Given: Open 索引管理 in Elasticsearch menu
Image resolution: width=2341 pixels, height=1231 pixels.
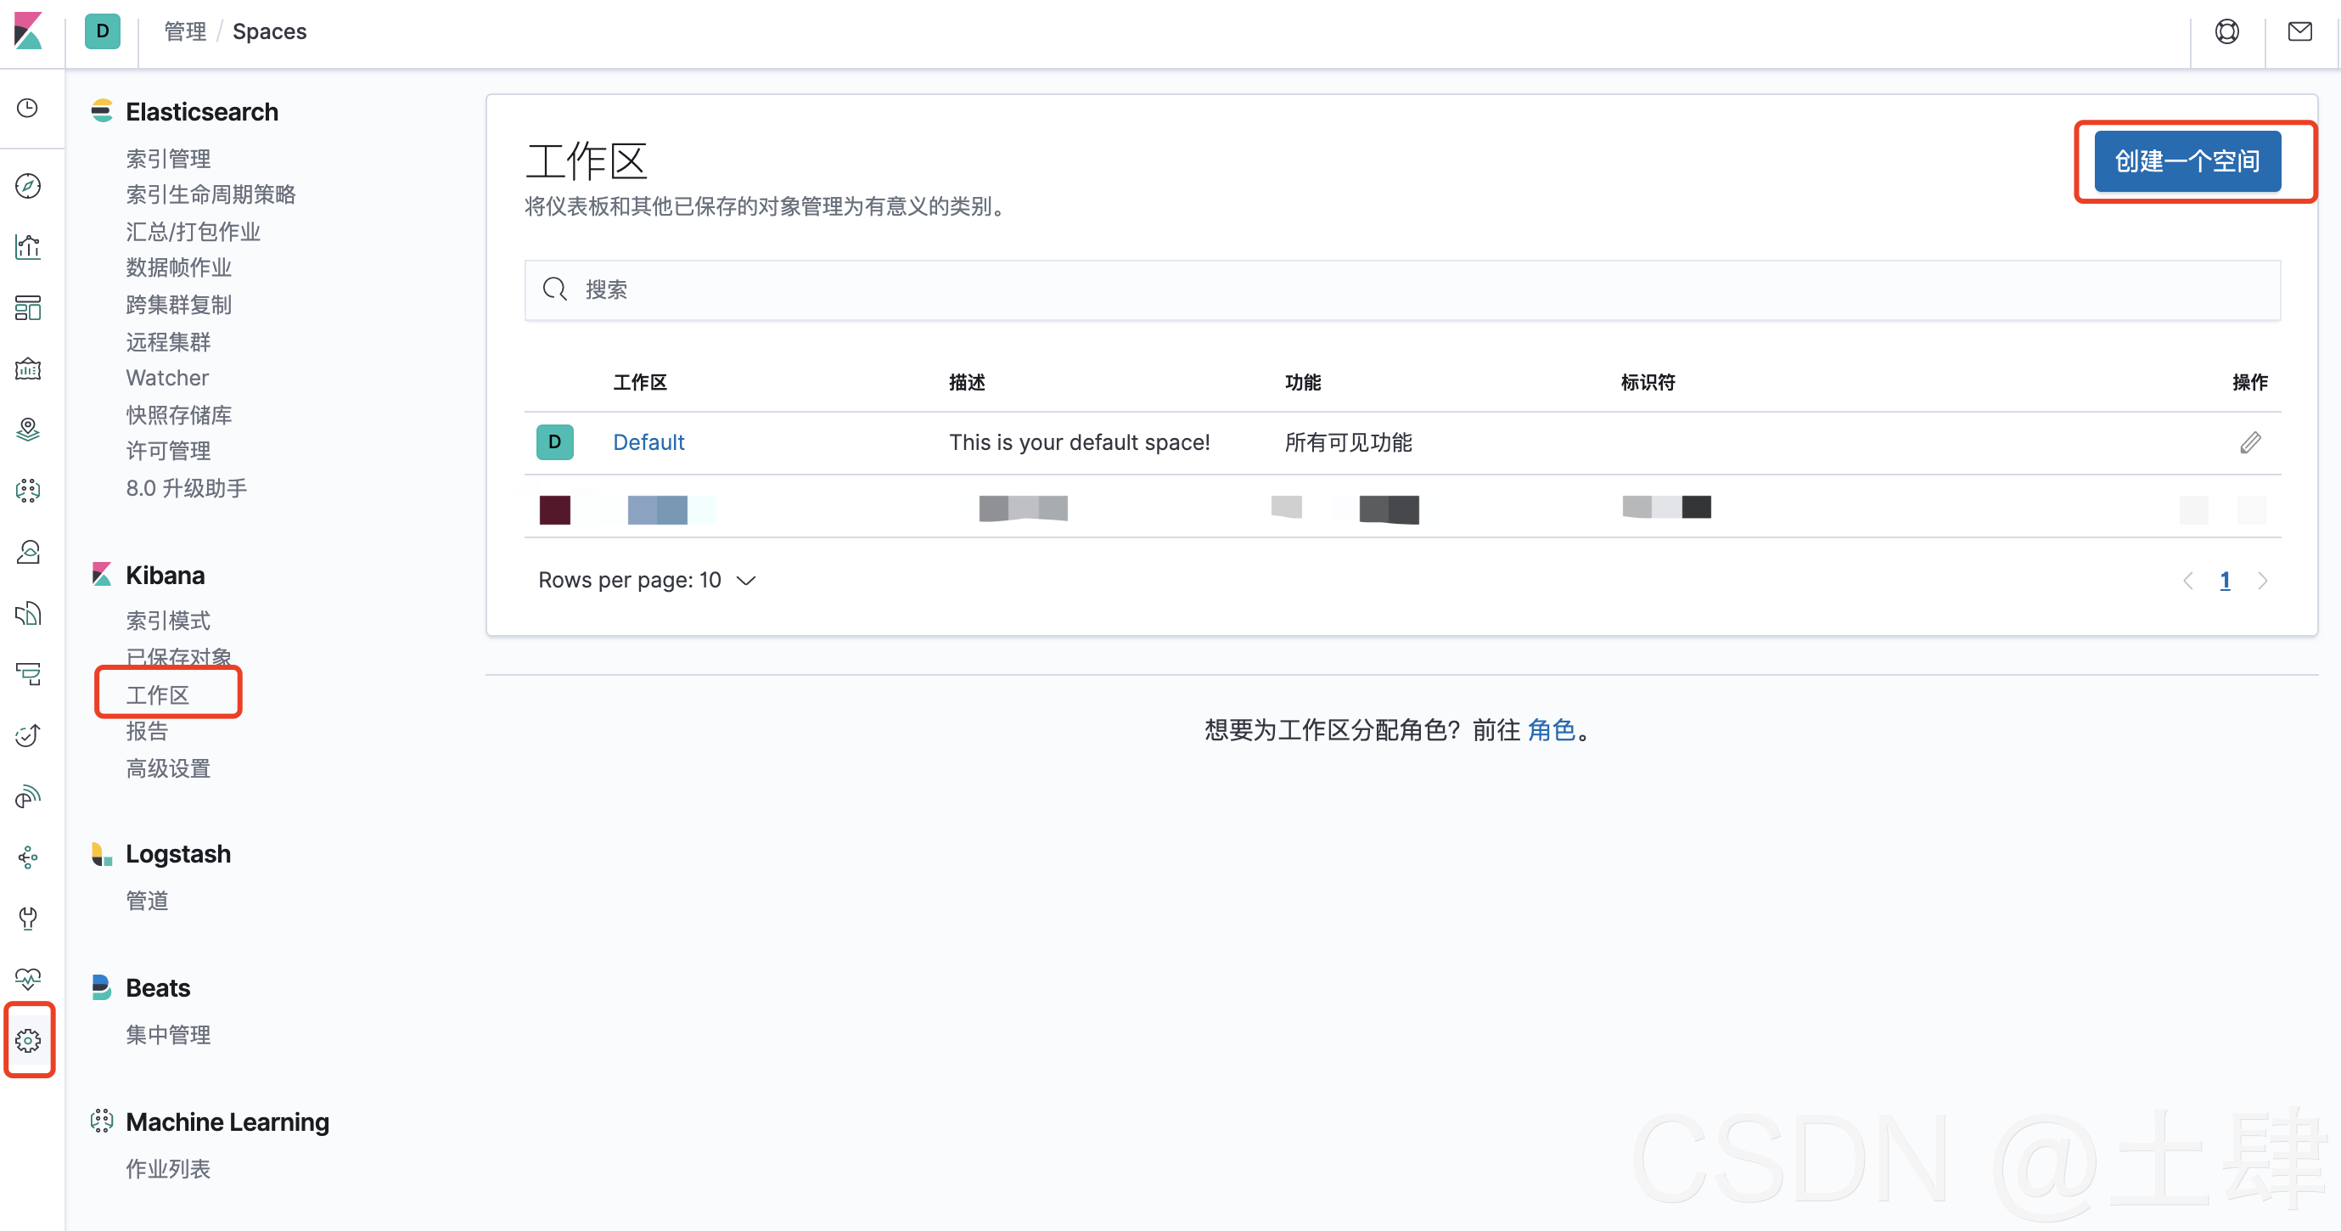Looking at the screenshot, I should (168, 158).
